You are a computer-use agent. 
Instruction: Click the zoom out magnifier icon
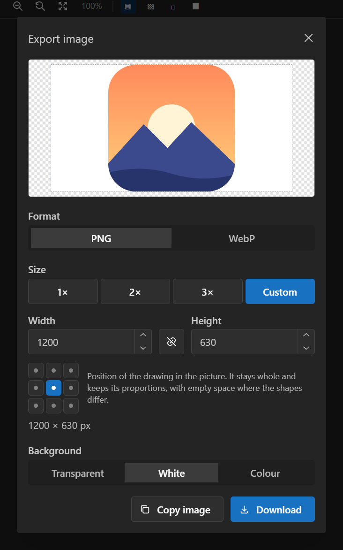(x=17, y=6)
